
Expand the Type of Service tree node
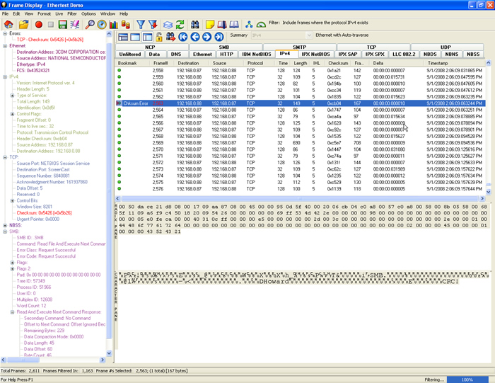click(x=13, y=96)
